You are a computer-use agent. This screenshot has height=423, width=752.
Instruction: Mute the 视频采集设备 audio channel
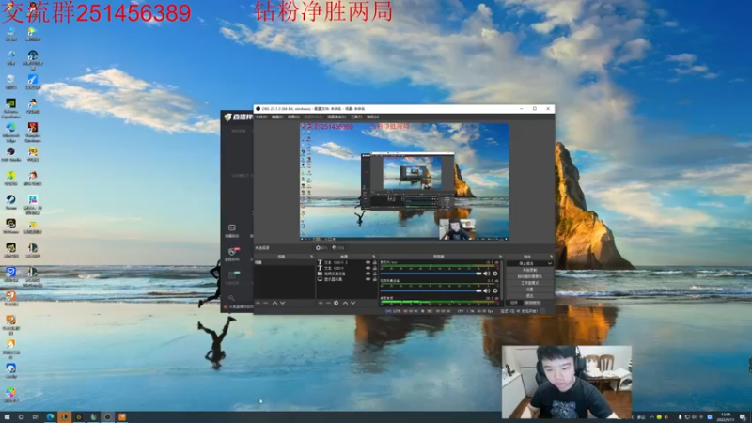click(486, 290)
